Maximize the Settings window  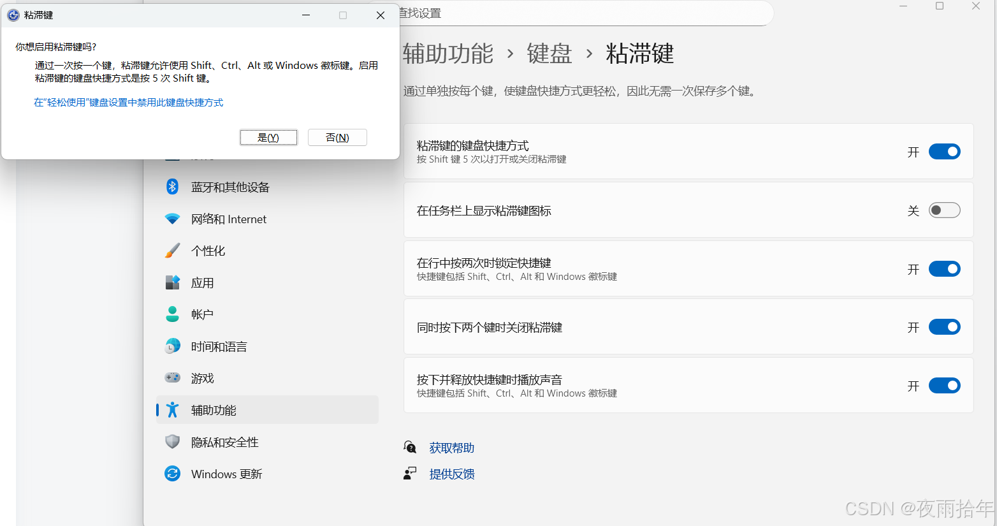click(940, 6)
